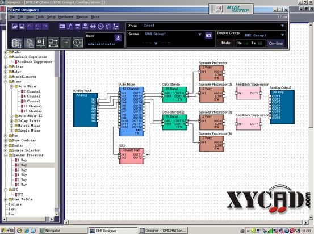Image resolution: width=314 pixels, height=234 pixels.
Task: Open the Zone dropdown arrow
Action: point(282,26)
